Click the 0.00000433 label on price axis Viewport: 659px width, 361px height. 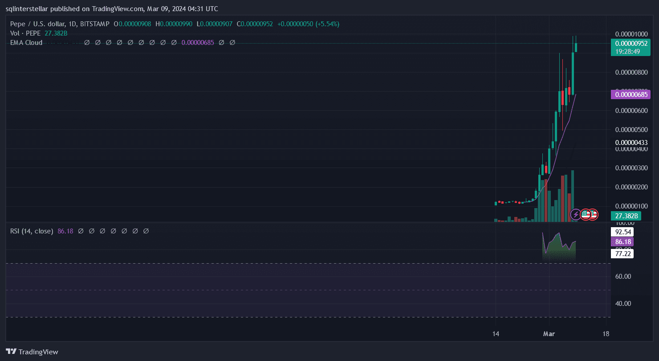(x=631, y=142)
